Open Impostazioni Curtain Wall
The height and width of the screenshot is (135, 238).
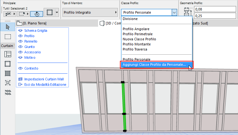[44, 79]
